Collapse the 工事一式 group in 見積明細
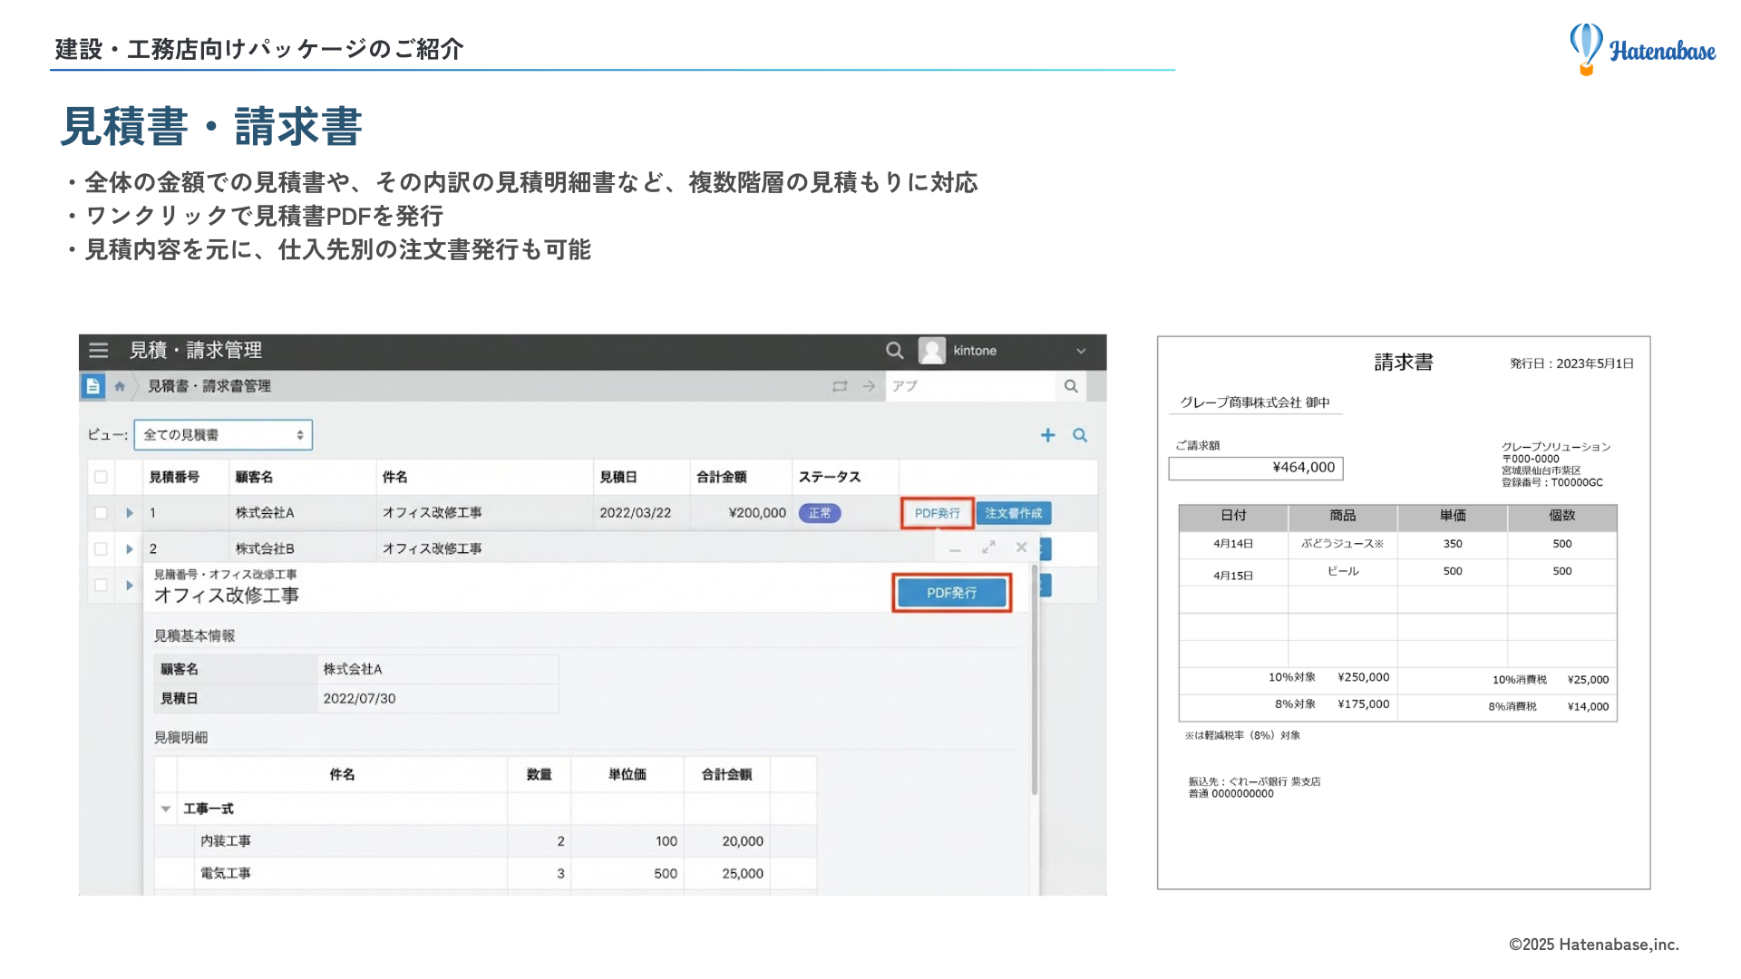The image size is (1741, 979). (x=165, y=808)
